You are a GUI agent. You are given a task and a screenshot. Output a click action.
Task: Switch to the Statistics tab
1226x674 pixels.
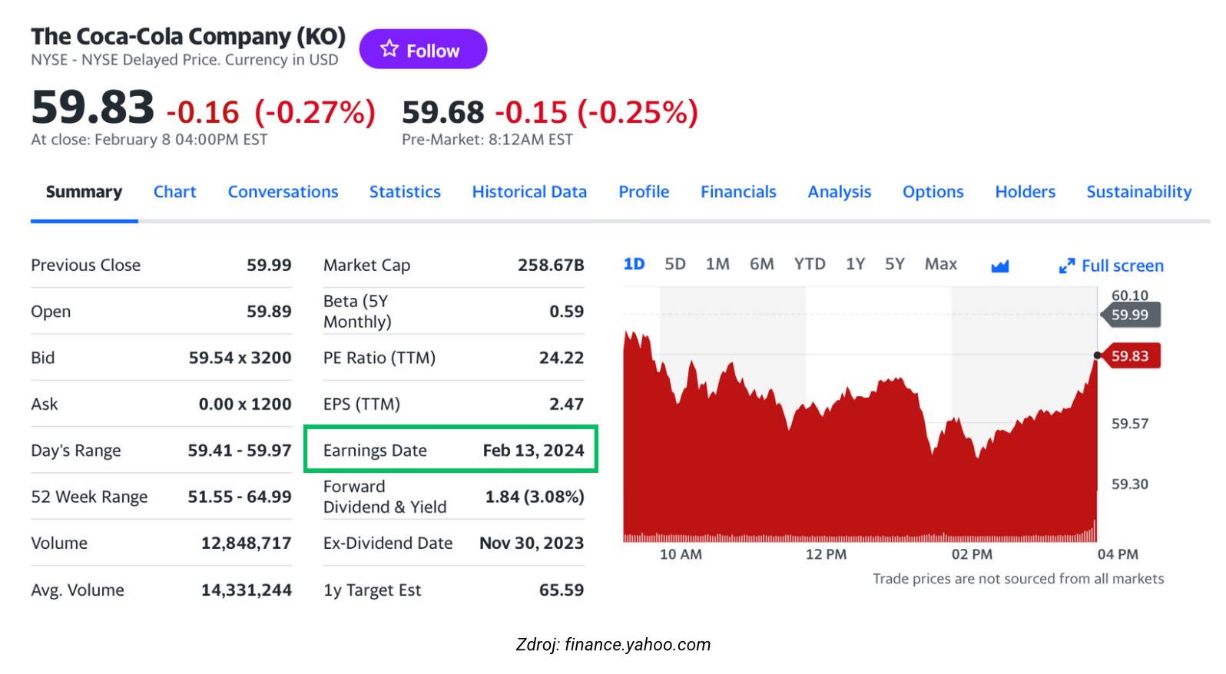[405, 192]
